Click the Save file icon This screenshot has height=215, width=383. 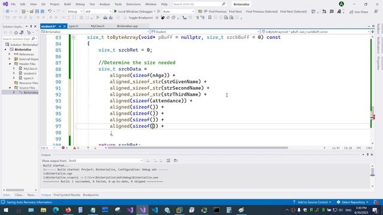[x=37, y=11]
